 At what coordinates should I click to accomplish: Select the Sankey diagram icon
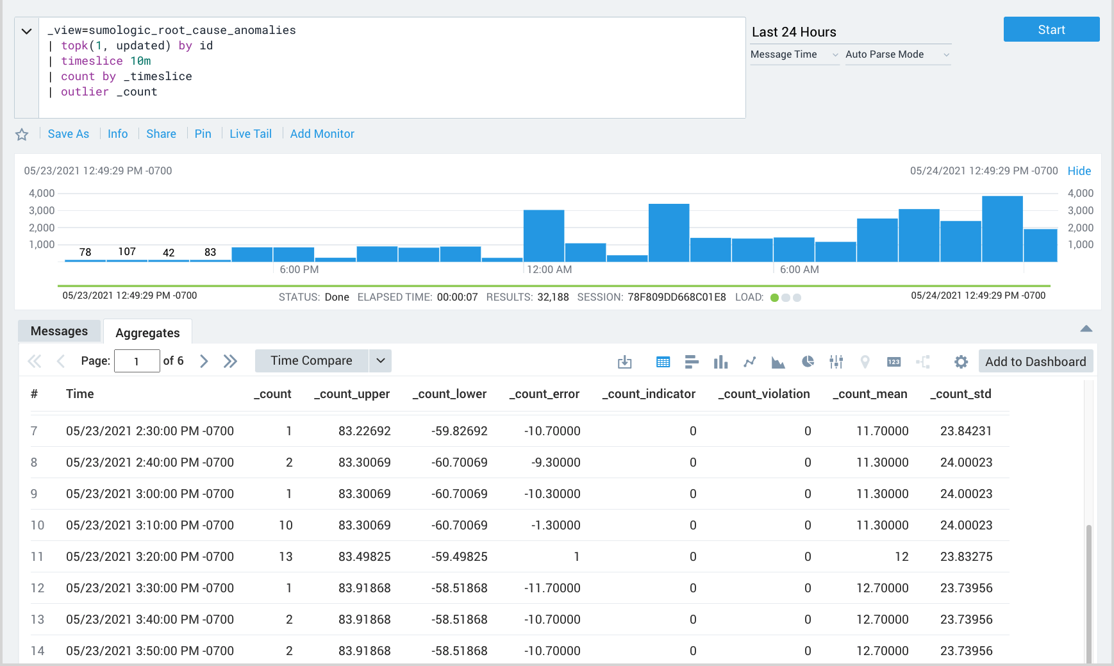click(923, 362)
